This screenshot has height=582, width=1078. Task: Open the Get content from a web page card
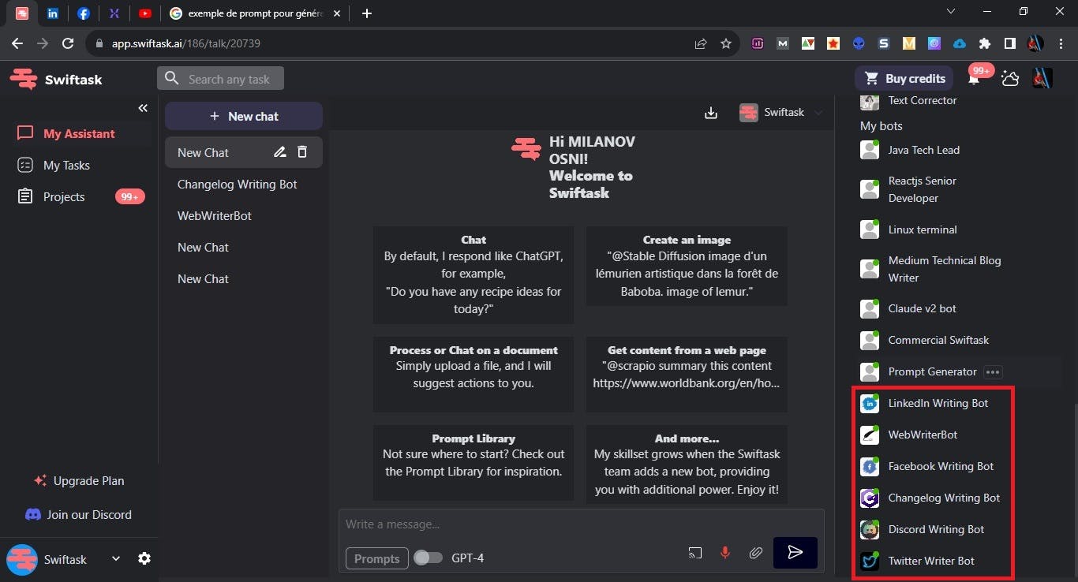point(687,375)
